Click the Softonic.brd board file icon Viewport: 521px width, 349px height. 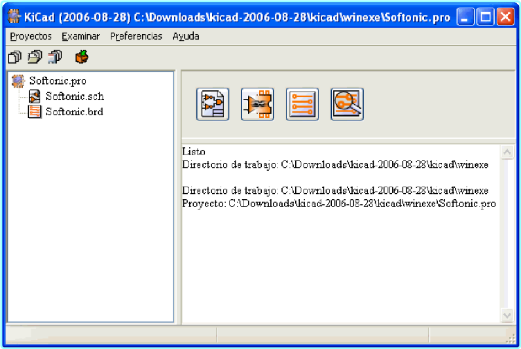(35, 112)
